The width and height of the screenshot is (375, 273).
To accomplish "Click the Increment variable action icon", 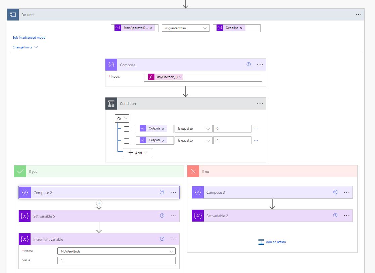I will 25,239.
